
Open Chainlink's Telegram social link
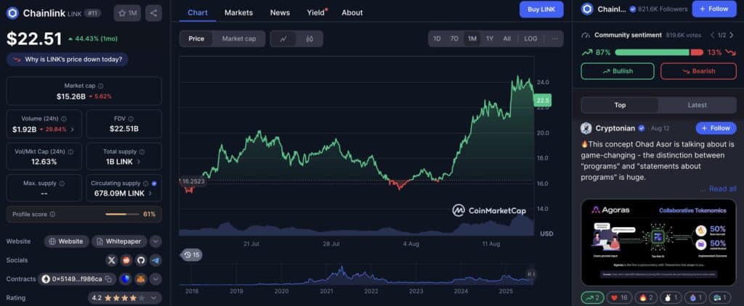coord(155,260)
